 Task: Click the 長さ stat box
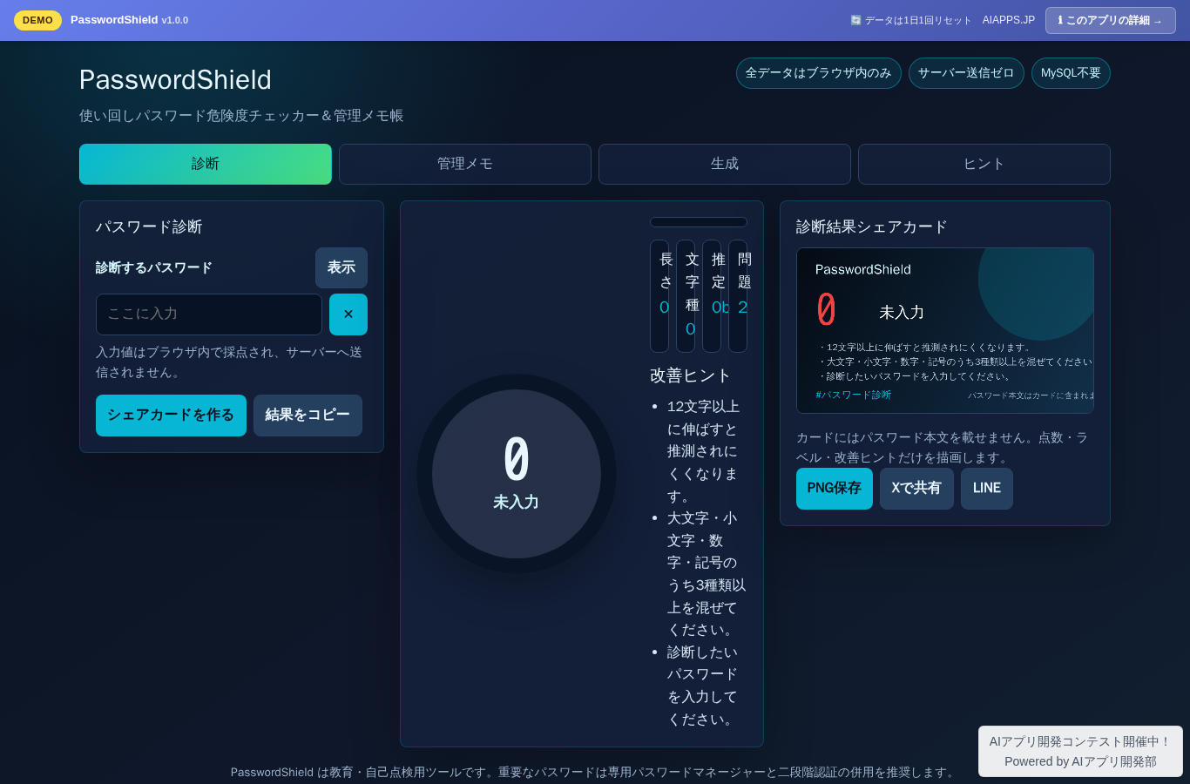[x=659, y=296]
